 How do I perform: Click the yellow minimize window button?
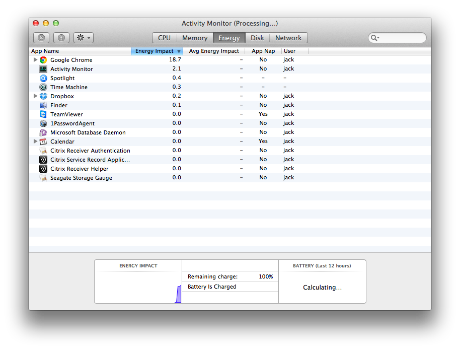point(46,23)
